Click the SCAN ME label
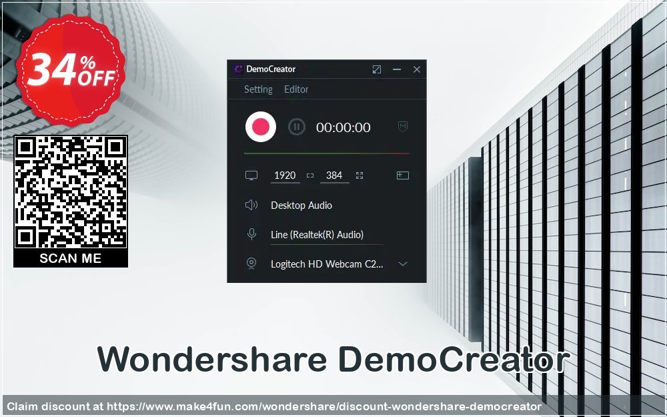Image resolution: width=667 pixels, height=417 pixels. (x=71, y=258)
